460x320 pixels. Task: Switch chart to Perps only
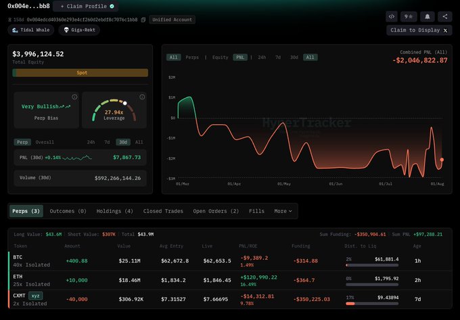pyautogui.click(x=192, y=58)
